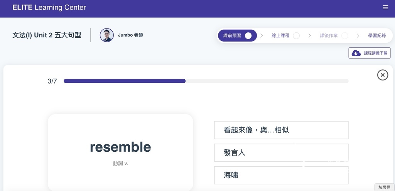Click chevron arrow before 學習紀錄
This screenshot has height=191, width=395.
(x=358, y=36)
